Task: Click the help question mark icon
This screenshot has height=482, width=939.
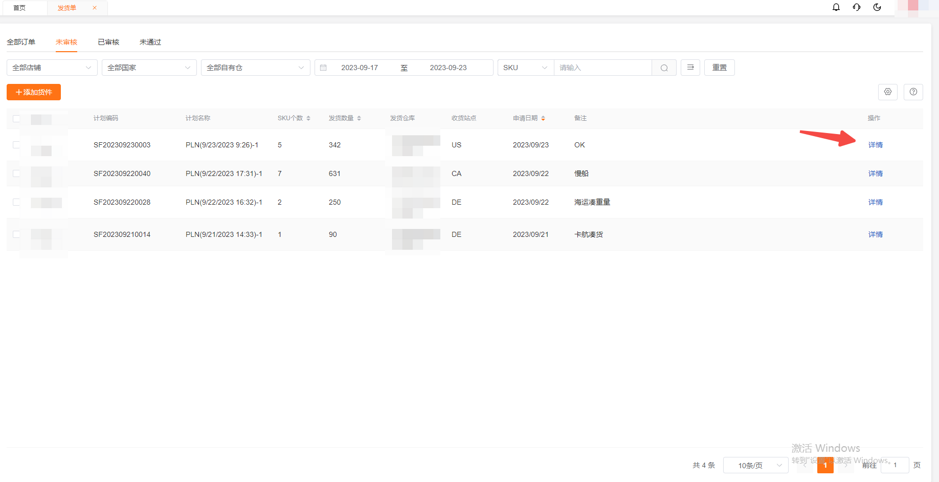Action: pos(913,92)
